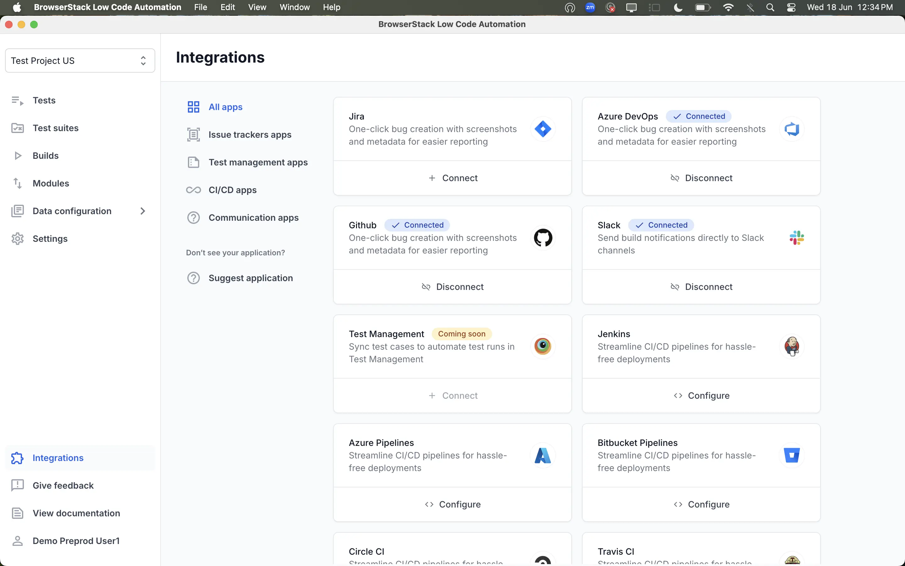
Task: Open Control Center in the menu bar
Action: point(791,8)
